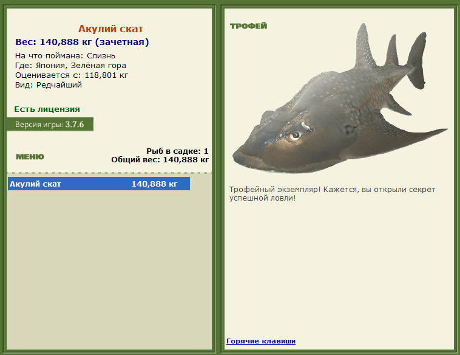This screenshot has height=355, width=460.
Task: Select the Акулий скат row in the fish list
Action: coord(99,184)
